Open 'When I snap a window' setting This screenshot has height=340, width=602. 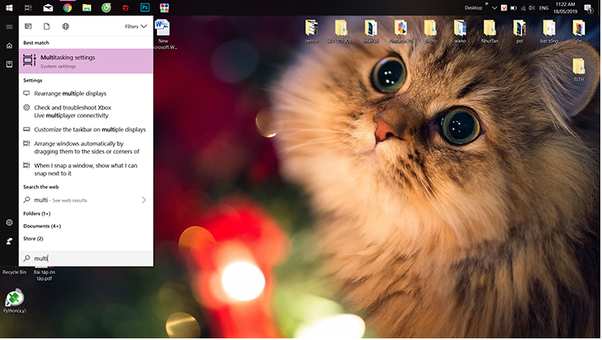86,170
